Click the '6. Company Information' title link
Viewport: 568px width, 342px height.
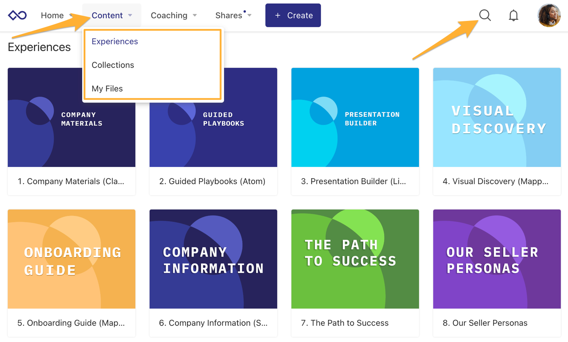(213, 323)
